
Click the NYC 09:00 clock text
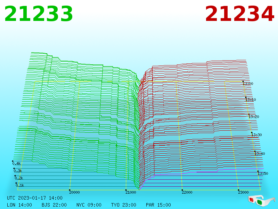tap(89, 205)
